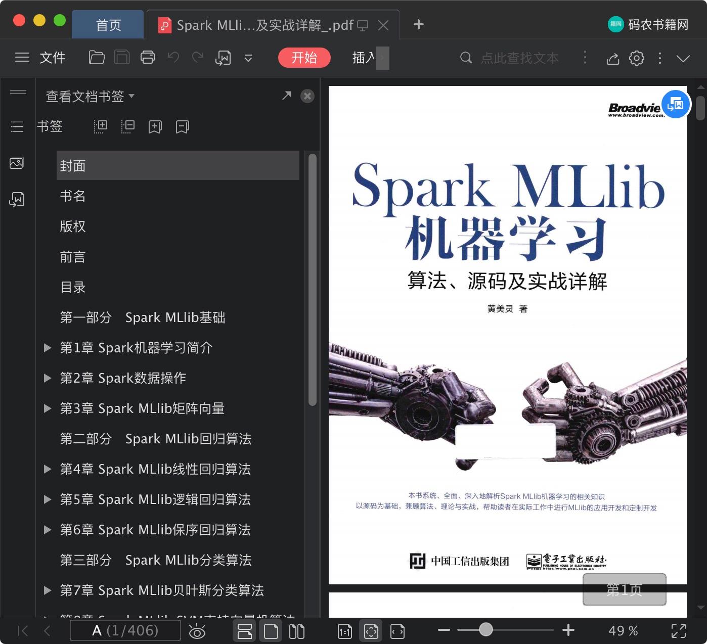Click the zoom in plus button
This screenshot has width=707, height=644.
coord(568,630)
